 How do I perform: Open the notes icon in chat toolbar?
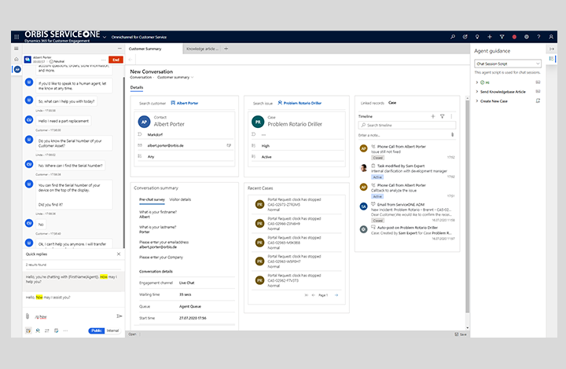(x=57, y=331)
